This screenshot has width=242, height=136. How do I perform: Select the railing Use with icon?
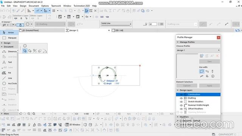click(207, 76)
